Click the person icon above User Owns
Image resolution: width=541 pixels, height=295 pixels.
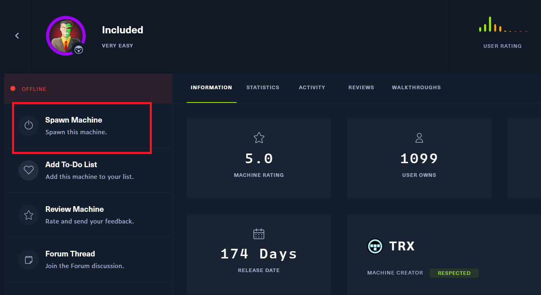pos(419,138)
